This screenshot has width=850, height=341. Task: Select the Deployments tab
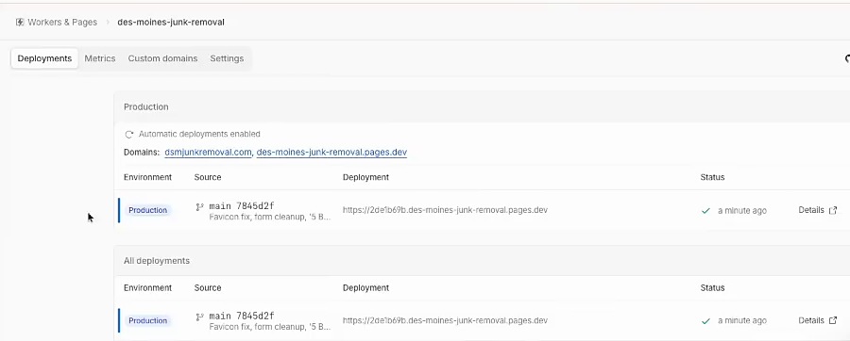pyautogui.click(x=44, y=58)
